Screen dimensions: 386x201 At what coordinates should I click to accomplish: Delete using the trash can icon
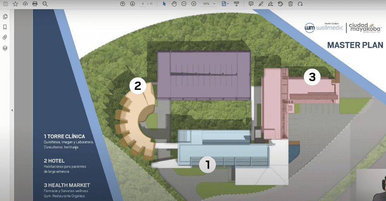pos(290,3)
